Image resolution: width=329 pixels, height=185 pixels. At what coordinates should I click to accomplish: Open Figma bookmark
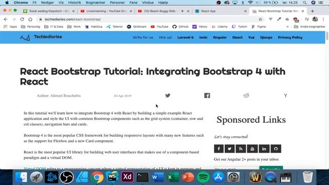[x=259, y=27]
